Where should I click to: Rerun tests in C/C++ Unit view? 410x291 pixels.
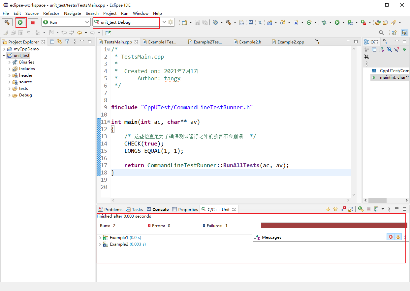point(361,209)
